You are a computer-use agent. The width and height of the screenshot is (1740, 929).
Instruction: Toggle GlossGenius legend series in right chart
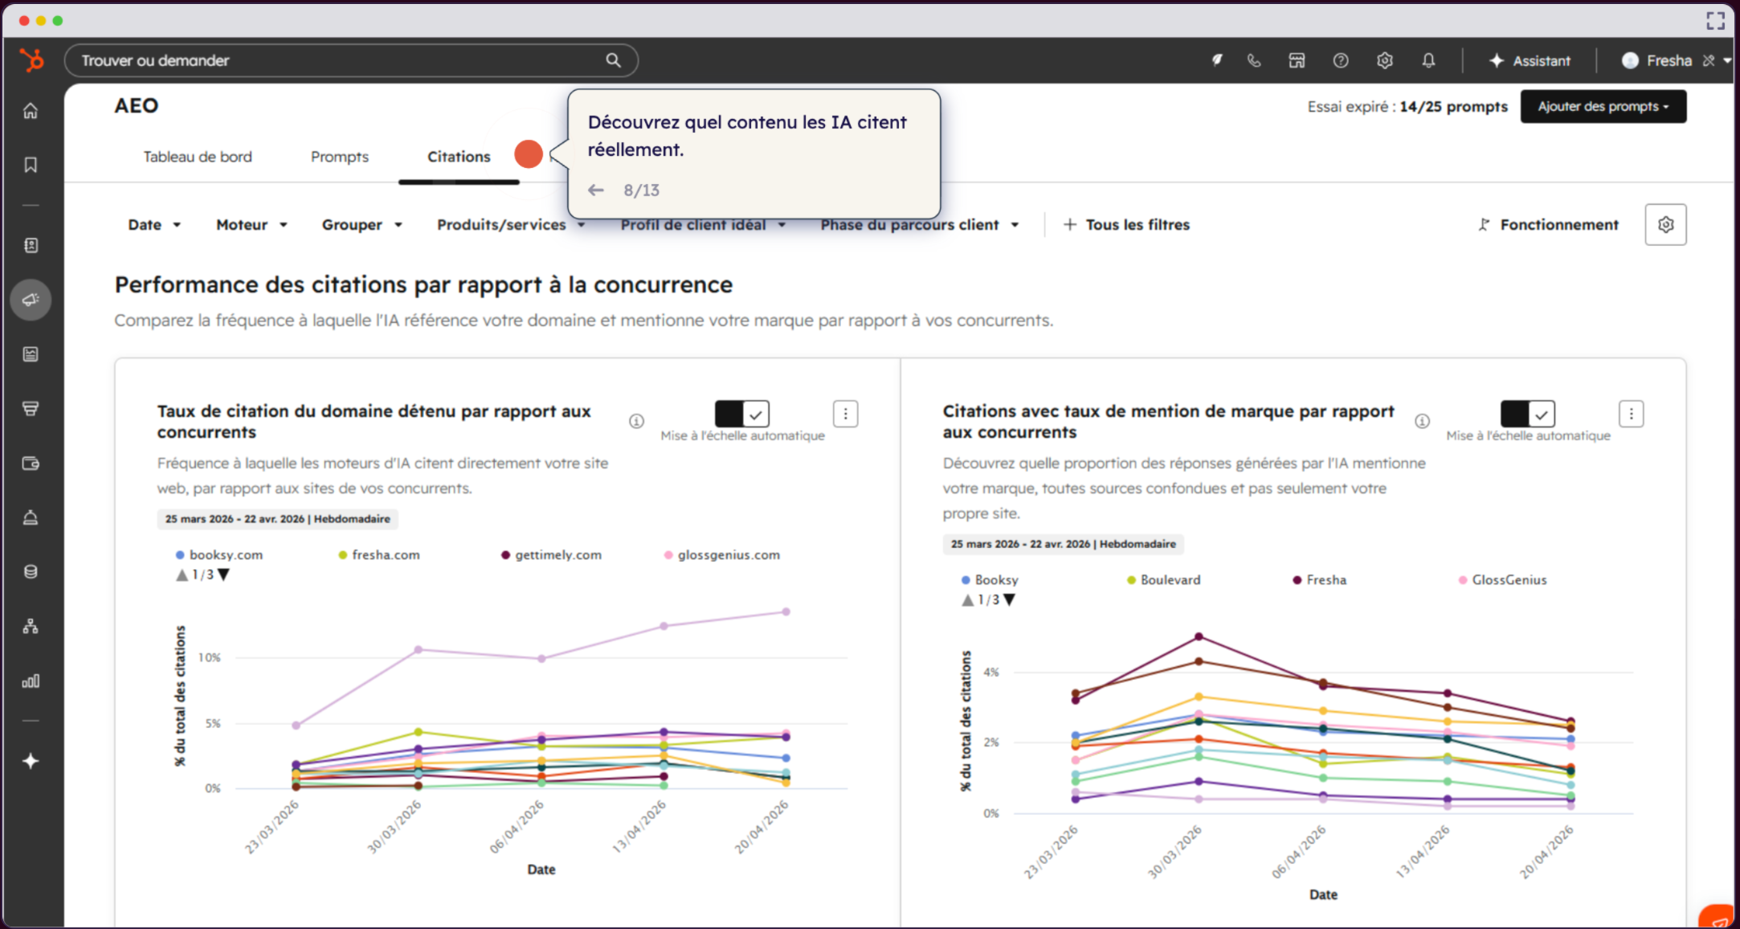click(x=1502, y=580)
